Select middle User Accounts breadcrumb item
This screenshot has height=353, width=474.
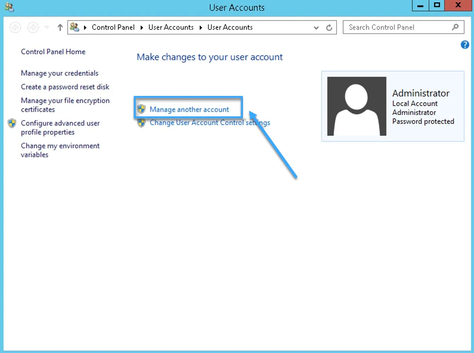(x=171, y=28)
